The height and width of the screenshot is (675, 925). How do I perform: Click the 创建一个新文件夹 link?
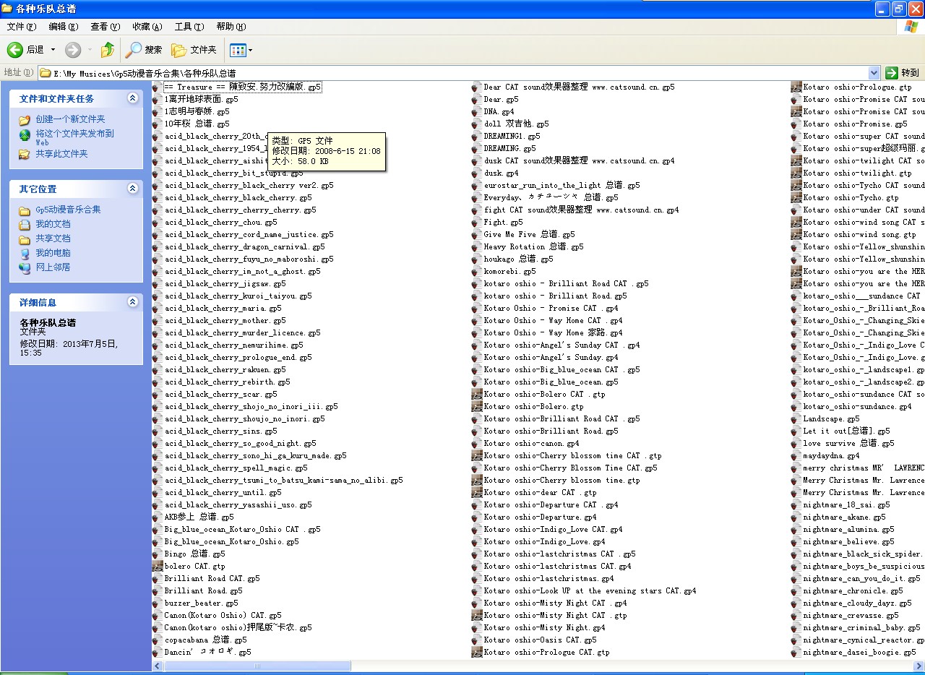(x=71, y=119)
